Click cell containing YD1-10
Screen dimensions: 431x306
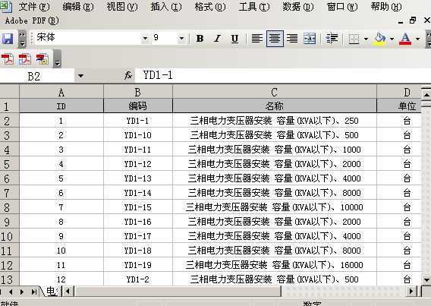[x=137, y=135]
